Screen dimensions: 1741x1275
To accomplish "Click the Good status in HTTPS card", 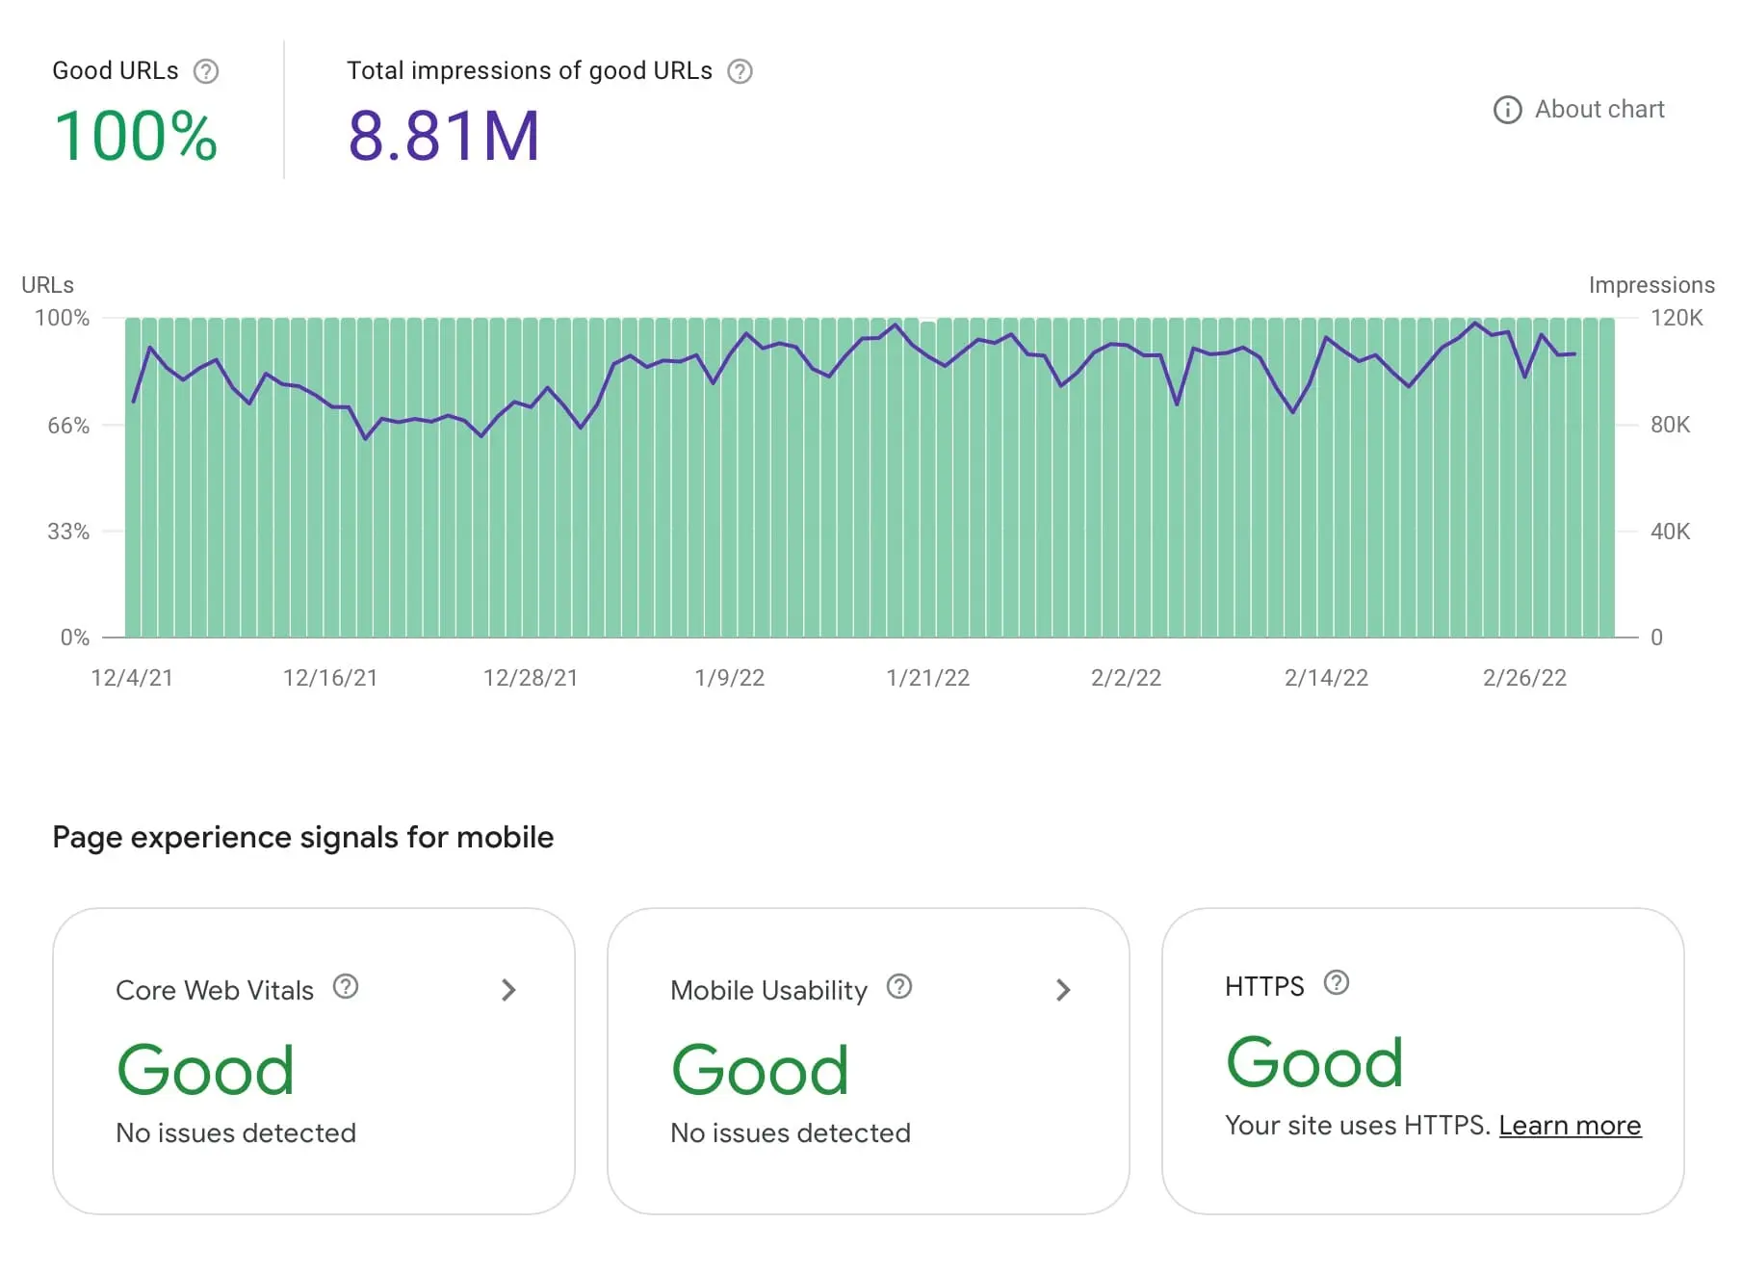I will 1314,1063.
